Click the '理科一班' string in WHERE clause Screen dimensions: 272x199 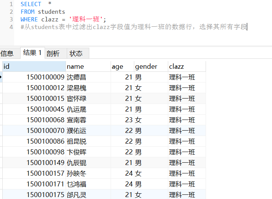[x=86, y=19]
